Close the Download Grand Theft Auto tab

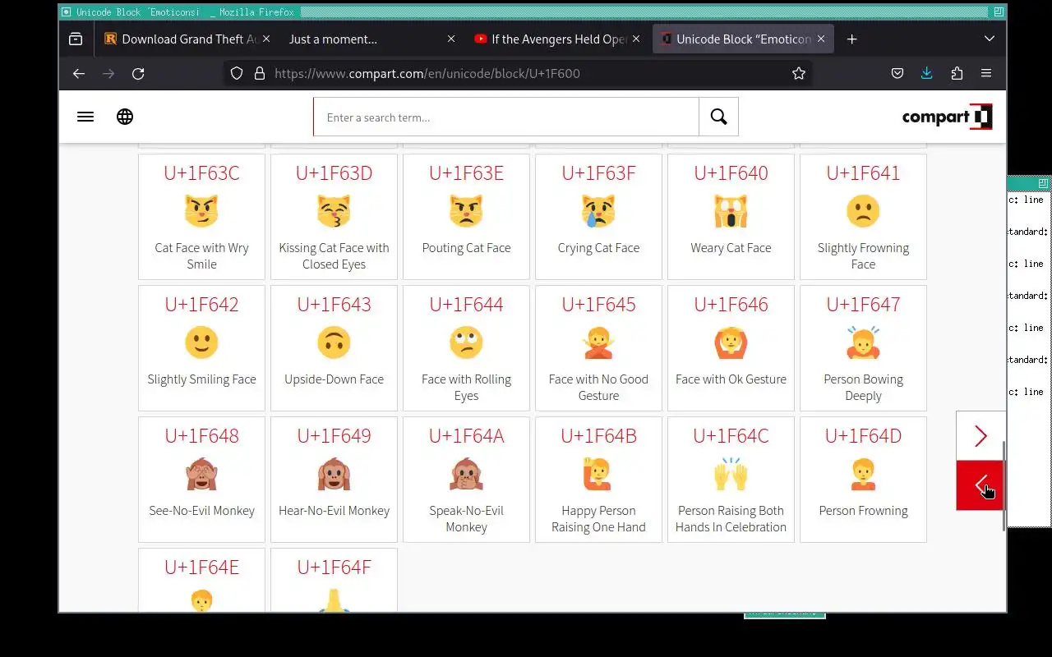(x=265, y=39)
